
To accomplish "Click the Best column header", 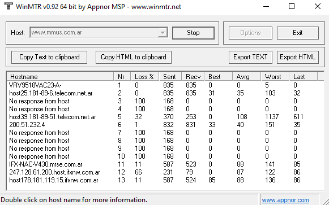I will click(x=219, y=77).
